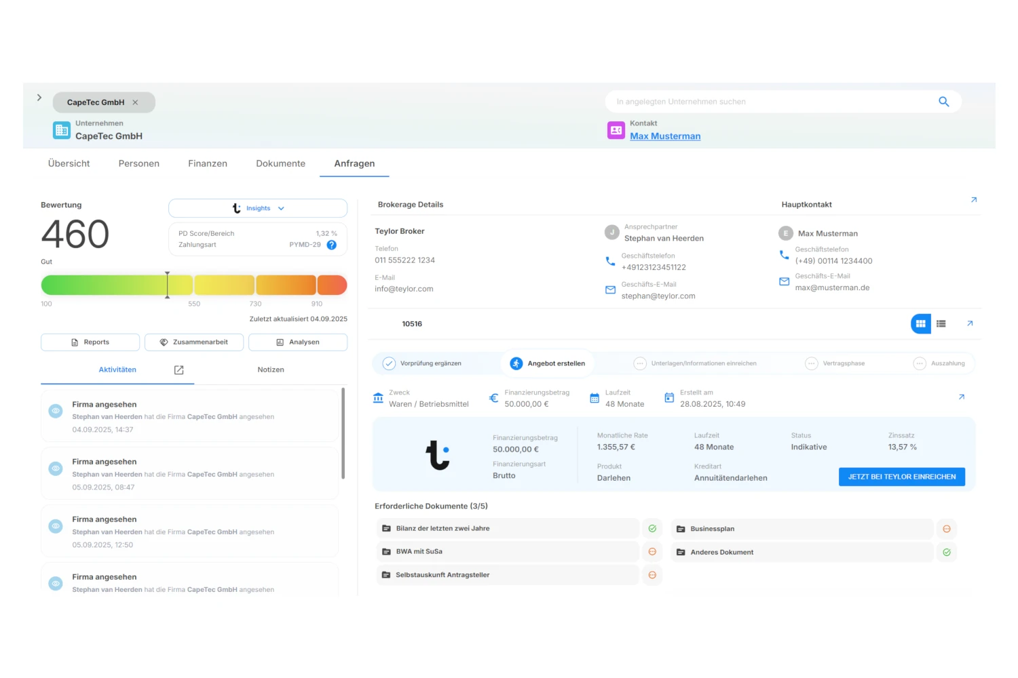Screen dimensions: 1018x678
Task: Open Zusammenarbeit
Action: (x=194, y=342)
